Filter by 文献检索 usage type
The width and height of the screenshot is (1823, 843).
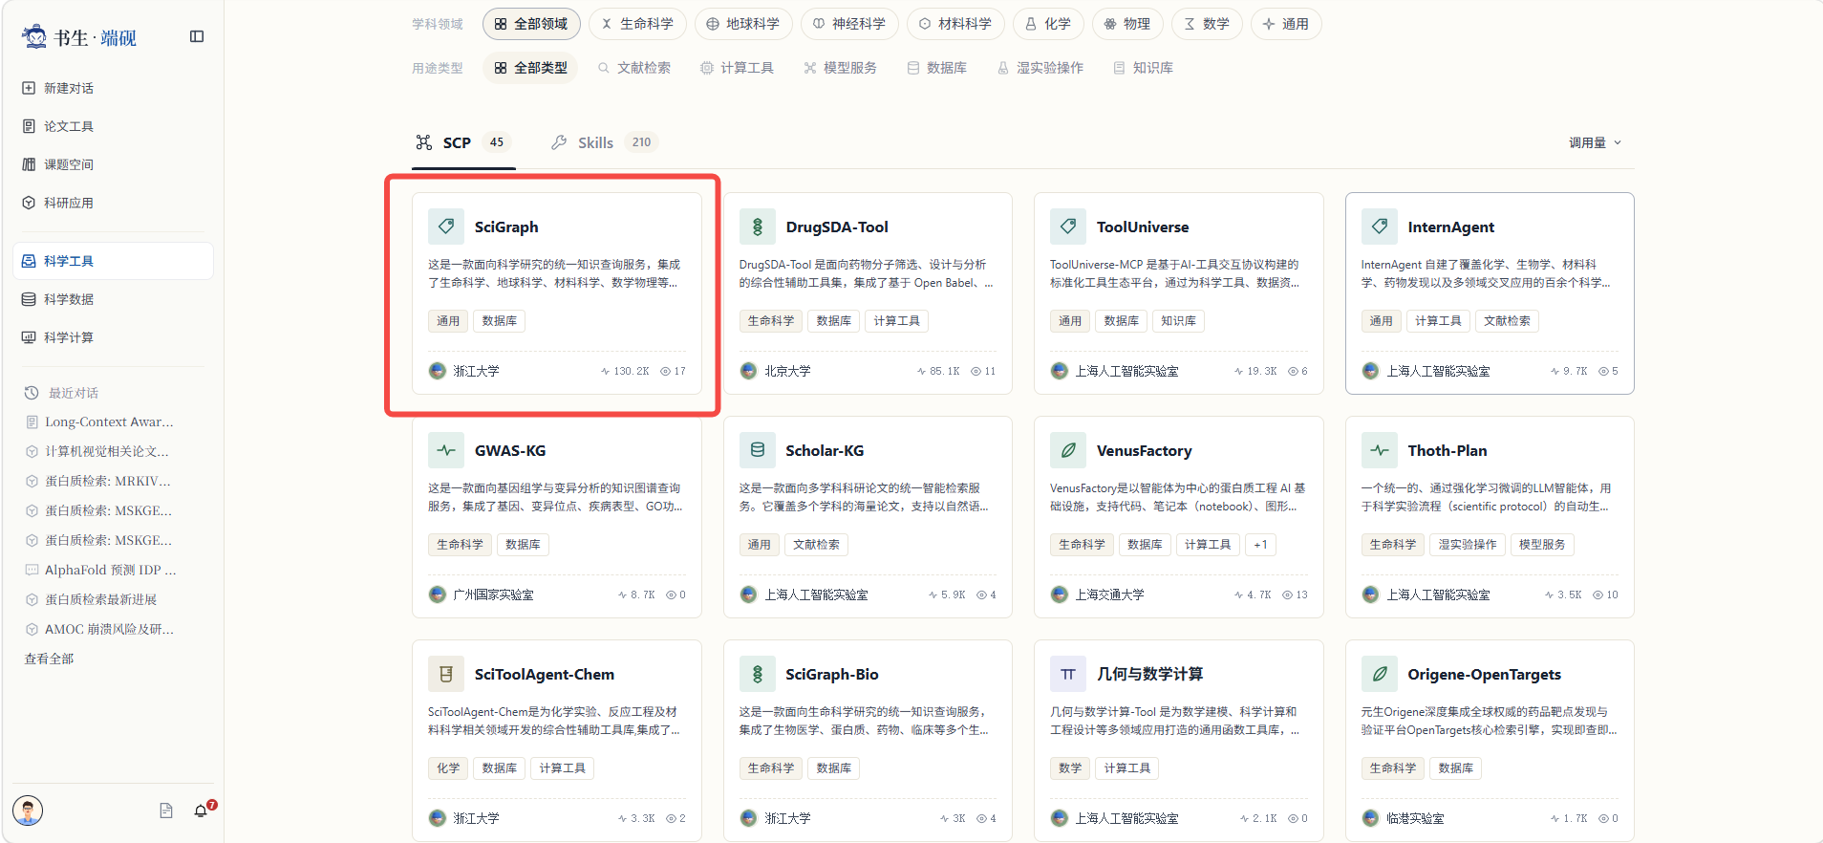click(x=634, y=68)
